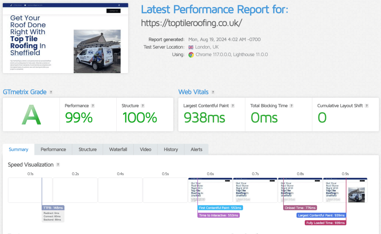Open the Video tab
This screenshot has height=234, width=381.
[145, 149]
